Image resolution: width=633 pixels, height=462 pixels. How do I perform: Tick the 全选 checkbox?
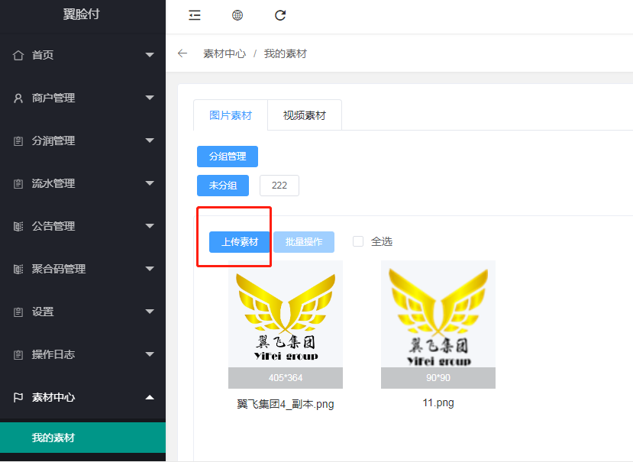click(358, 241)
